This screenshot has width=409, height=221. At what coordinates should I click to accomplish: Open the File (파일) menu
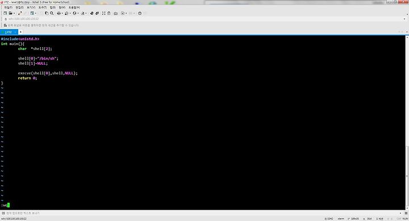(8, 7)
